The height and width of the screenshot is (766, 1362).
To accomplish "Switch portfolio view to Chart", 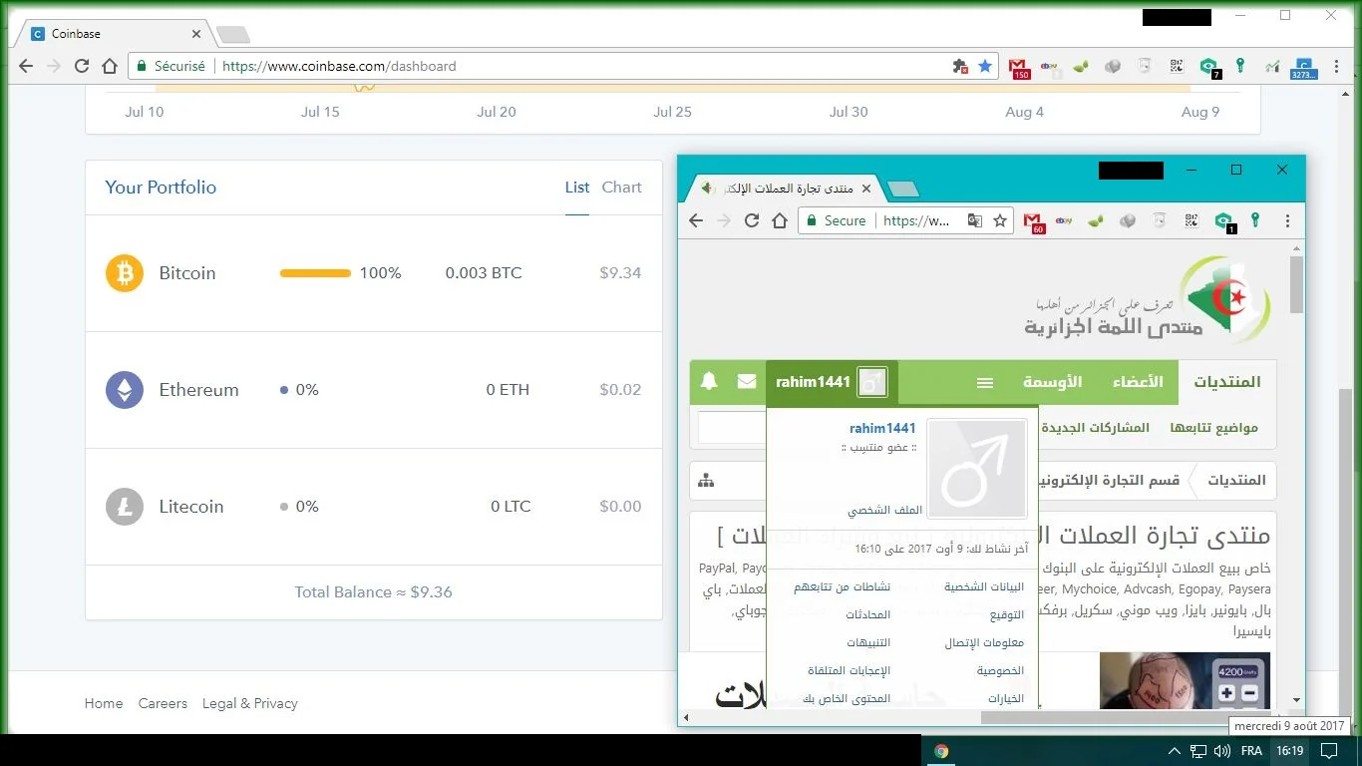I will 621,188.
